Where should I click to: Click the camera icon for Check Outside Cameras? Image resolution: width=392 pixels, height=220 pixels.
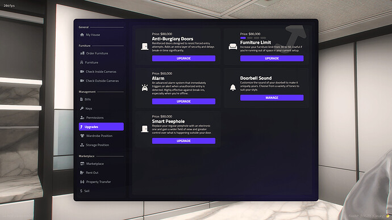tap(82, 81)
